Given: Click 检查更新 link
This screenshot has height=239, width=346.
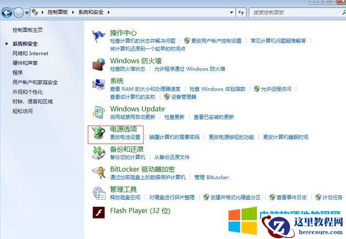Looking at the screenshot, I should (174, 117).
